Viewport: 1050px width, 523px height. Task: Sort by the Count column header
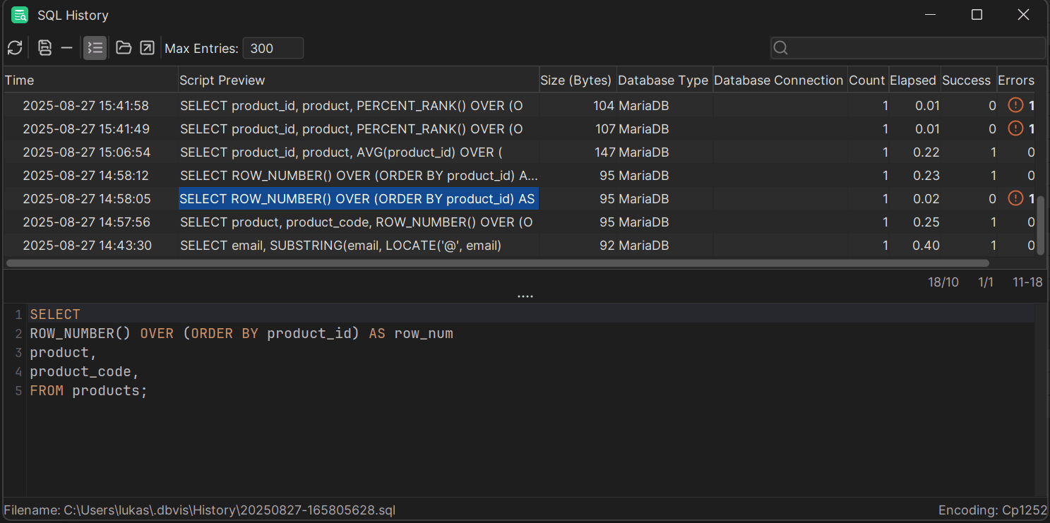click(867, 80)
